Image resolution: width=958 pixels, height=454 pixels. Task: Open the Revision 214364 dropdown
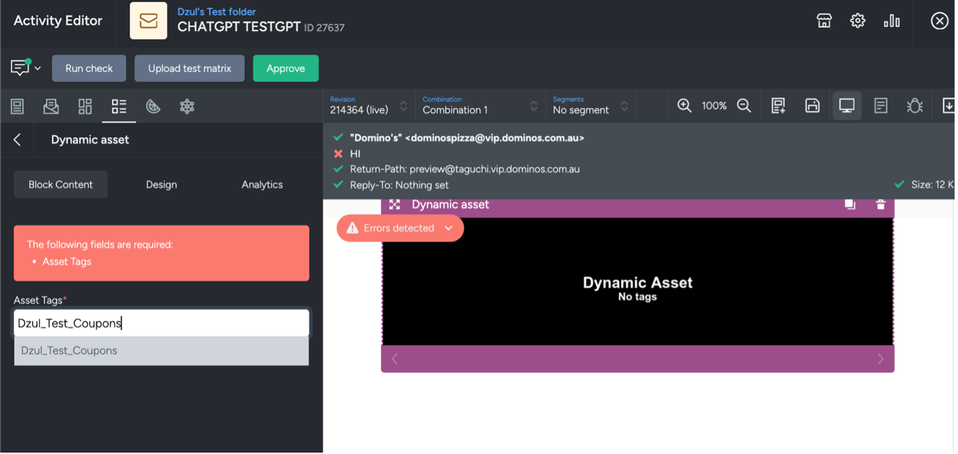(x=368, y=105)
